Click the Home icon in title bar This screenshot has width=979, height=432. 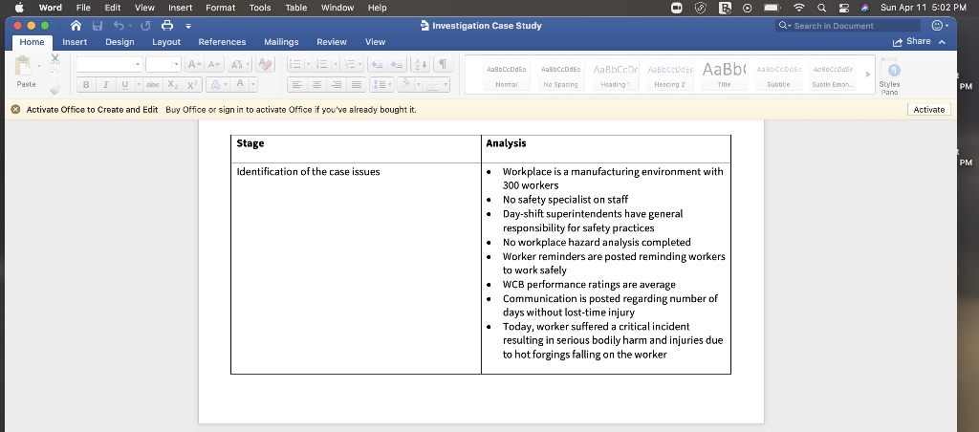coord(76,26)
